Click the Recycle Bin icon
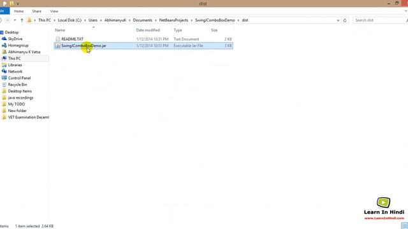 tap(4, 85)
